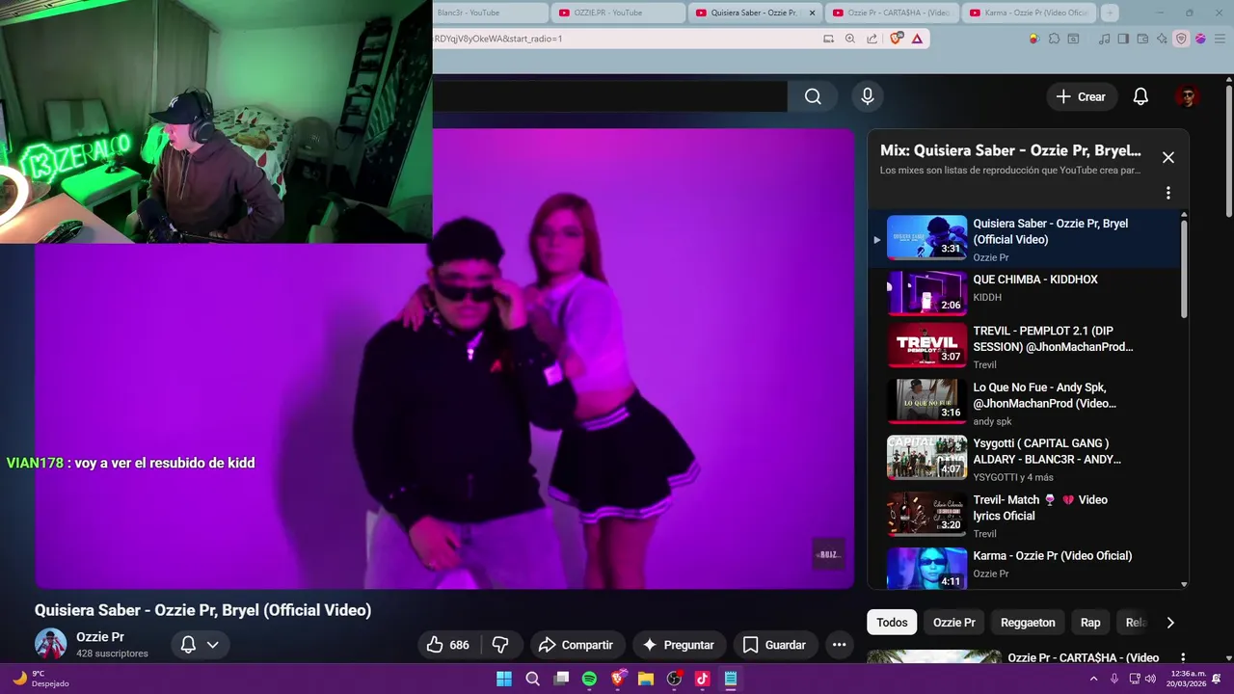Click the zoom magnifier icon in the address bar
The image size is (1234, 694).
(x=850, y=39)
